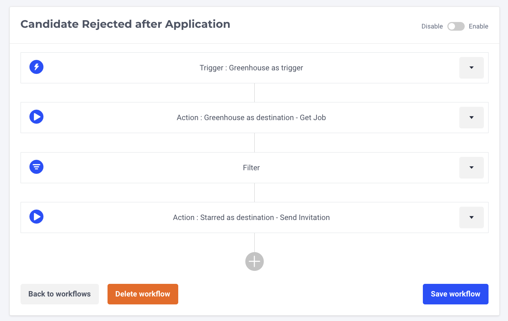The height and width of the screenshot is (321, 508).
Task: Select the Starred as destination - Send Invitation step
Action: click(251, 217)
